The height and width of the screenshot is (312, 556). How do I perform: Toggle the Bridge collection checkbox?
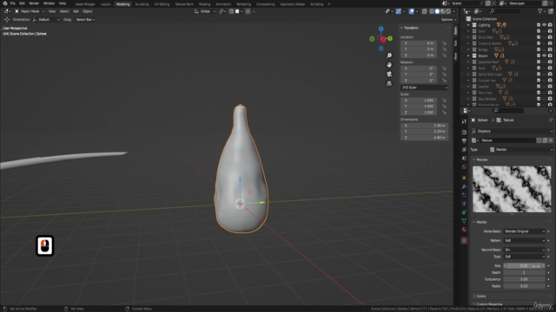click(539, 50)
